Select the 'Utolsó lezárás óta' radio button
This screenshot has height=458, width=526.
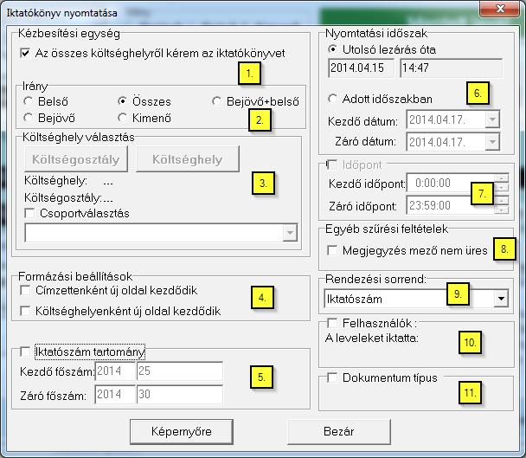point(332,49)
